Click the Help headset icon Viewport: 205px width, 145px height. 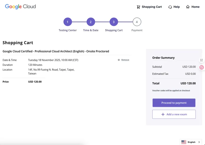click(x=170, y=7)
